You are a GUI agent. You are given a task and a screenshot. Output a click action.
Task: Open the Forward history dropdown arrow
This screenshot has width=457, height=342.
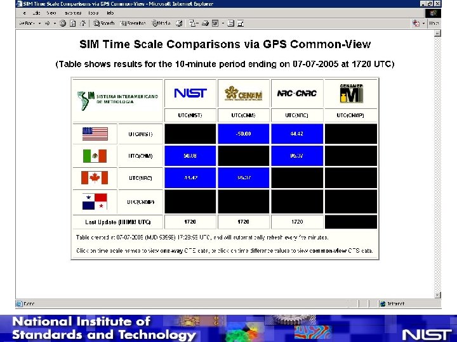click(x=55, y=23)
